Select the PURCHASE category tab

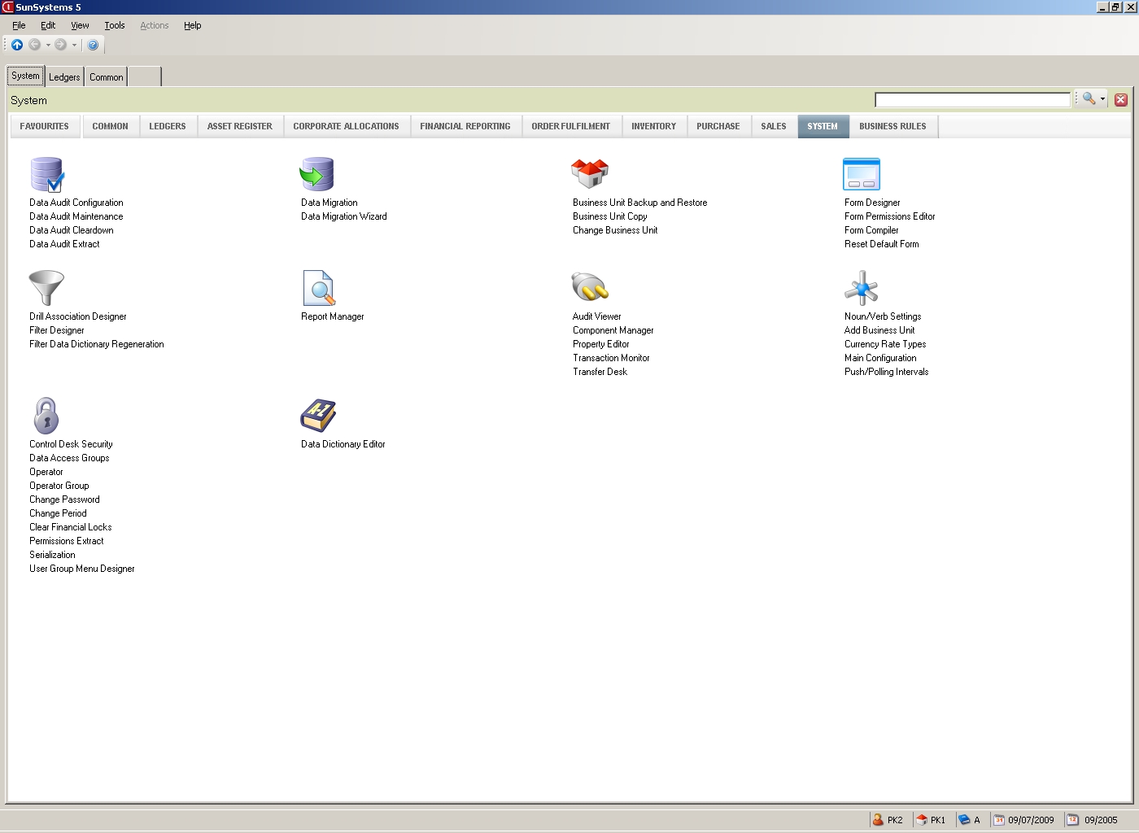[718, 126]
